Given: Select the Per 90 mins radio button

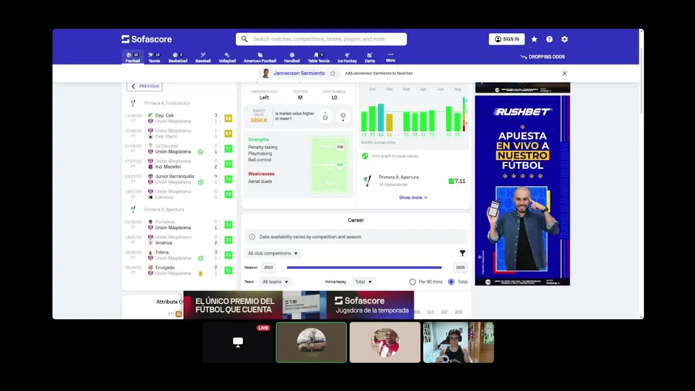Looking at the screenshot, I should click(x=413, y=282).
